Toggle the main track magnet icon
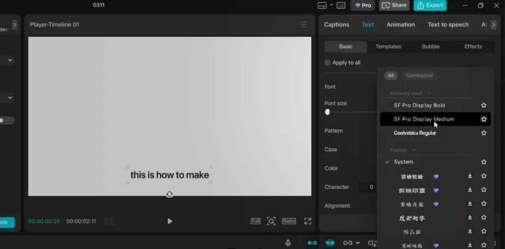The width and height of the screenshot is (505, 249). tap(312, 243)
